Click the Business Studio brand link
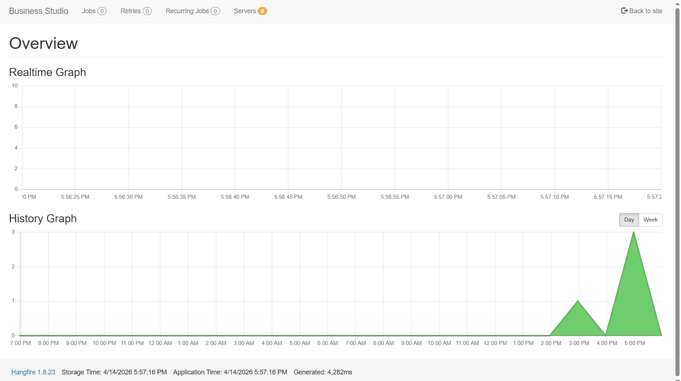The height and width of the screenshot is (381, 681). click(39, 11)
